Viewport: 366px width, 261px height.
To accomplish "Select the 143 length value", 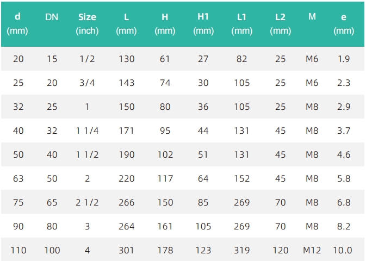I will pos(127,83).
